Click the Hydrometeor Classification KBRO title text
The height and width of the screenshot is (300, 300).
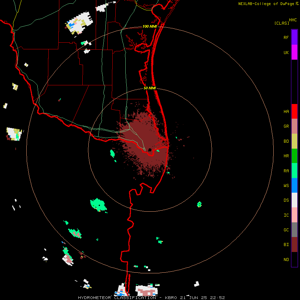point(151,298)
